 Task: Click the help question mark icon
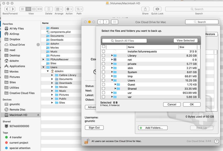coord(216,141)
